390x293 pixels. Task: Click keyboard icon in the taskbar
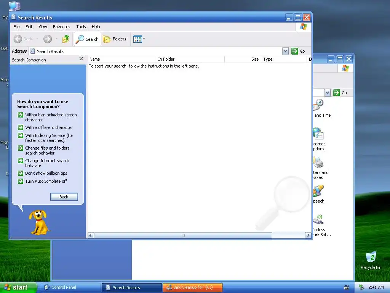pyautogui.click(x=346, y=288)
